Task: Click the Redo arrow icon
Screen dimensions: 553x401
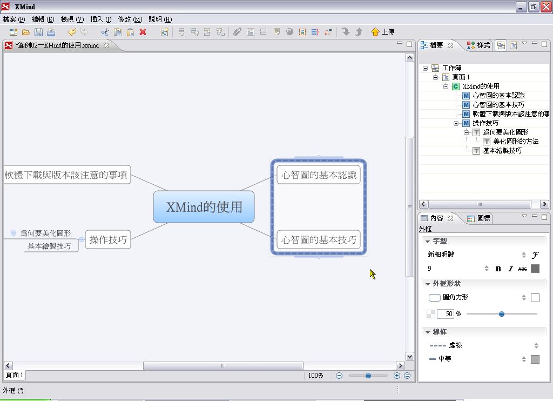Action: 84,32
